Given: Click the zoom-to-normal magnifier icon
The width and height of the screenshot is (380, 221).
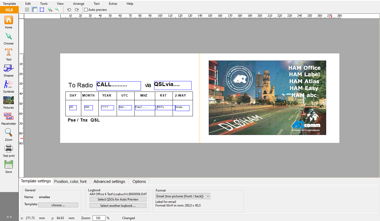Looking at the screenshot, I should pos(50,10).
